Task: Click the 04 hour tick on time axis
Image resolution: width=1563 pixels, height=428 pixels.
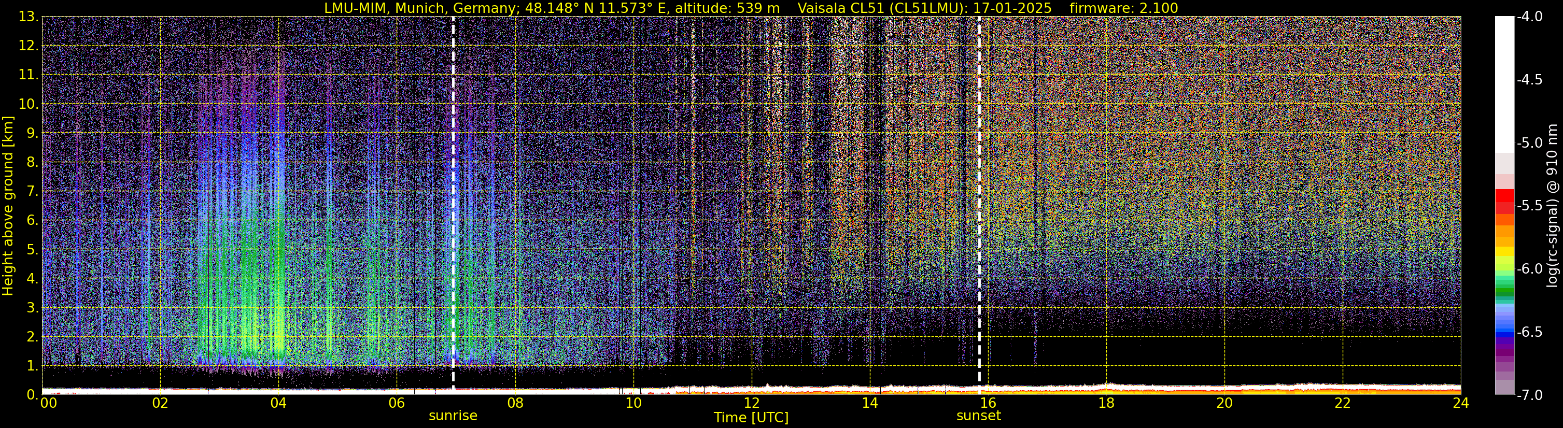Action: coord(278,403)
